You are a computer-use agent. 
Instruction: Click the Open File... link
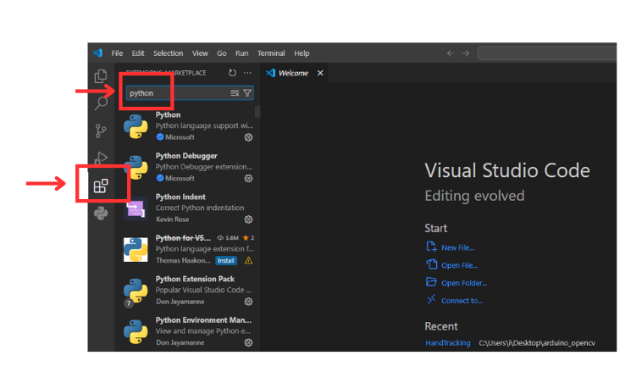coord(459,265)
